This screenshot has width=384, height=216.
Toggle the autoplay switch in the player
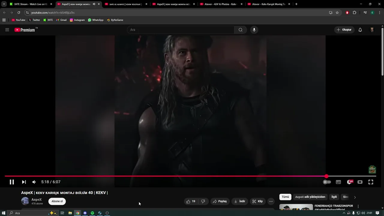pos(327,182)
